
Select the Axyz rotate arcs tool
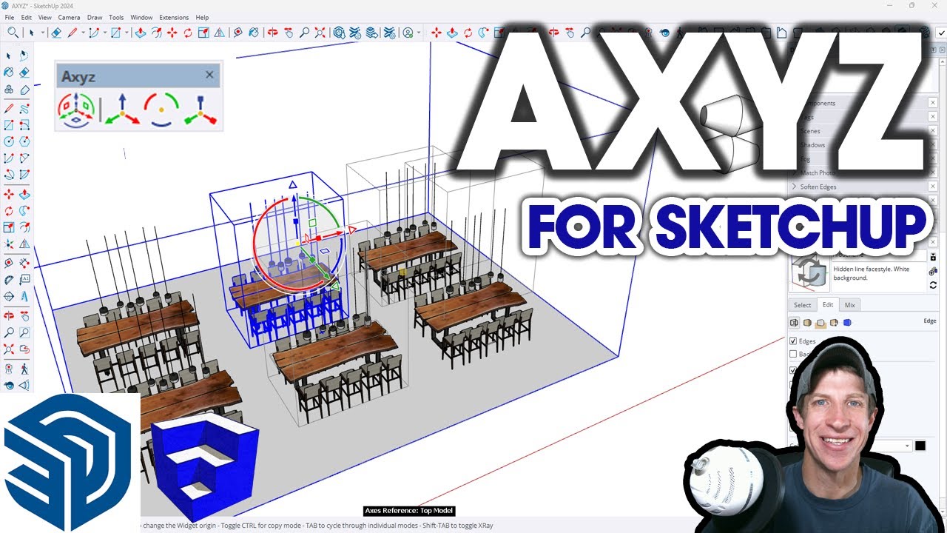click(161, 110)
